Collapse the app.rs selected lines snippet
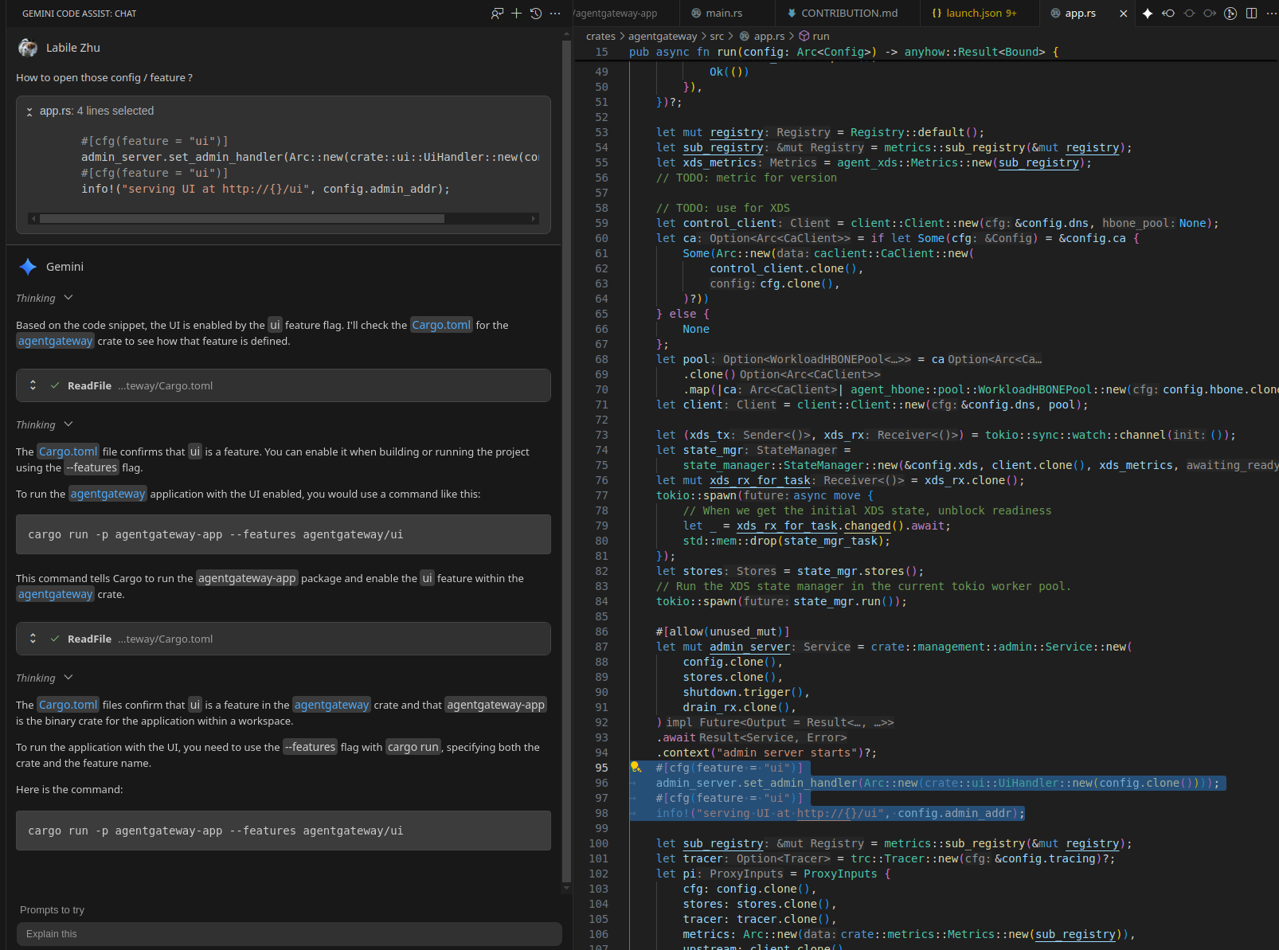1279x950 pixels. 29,111
